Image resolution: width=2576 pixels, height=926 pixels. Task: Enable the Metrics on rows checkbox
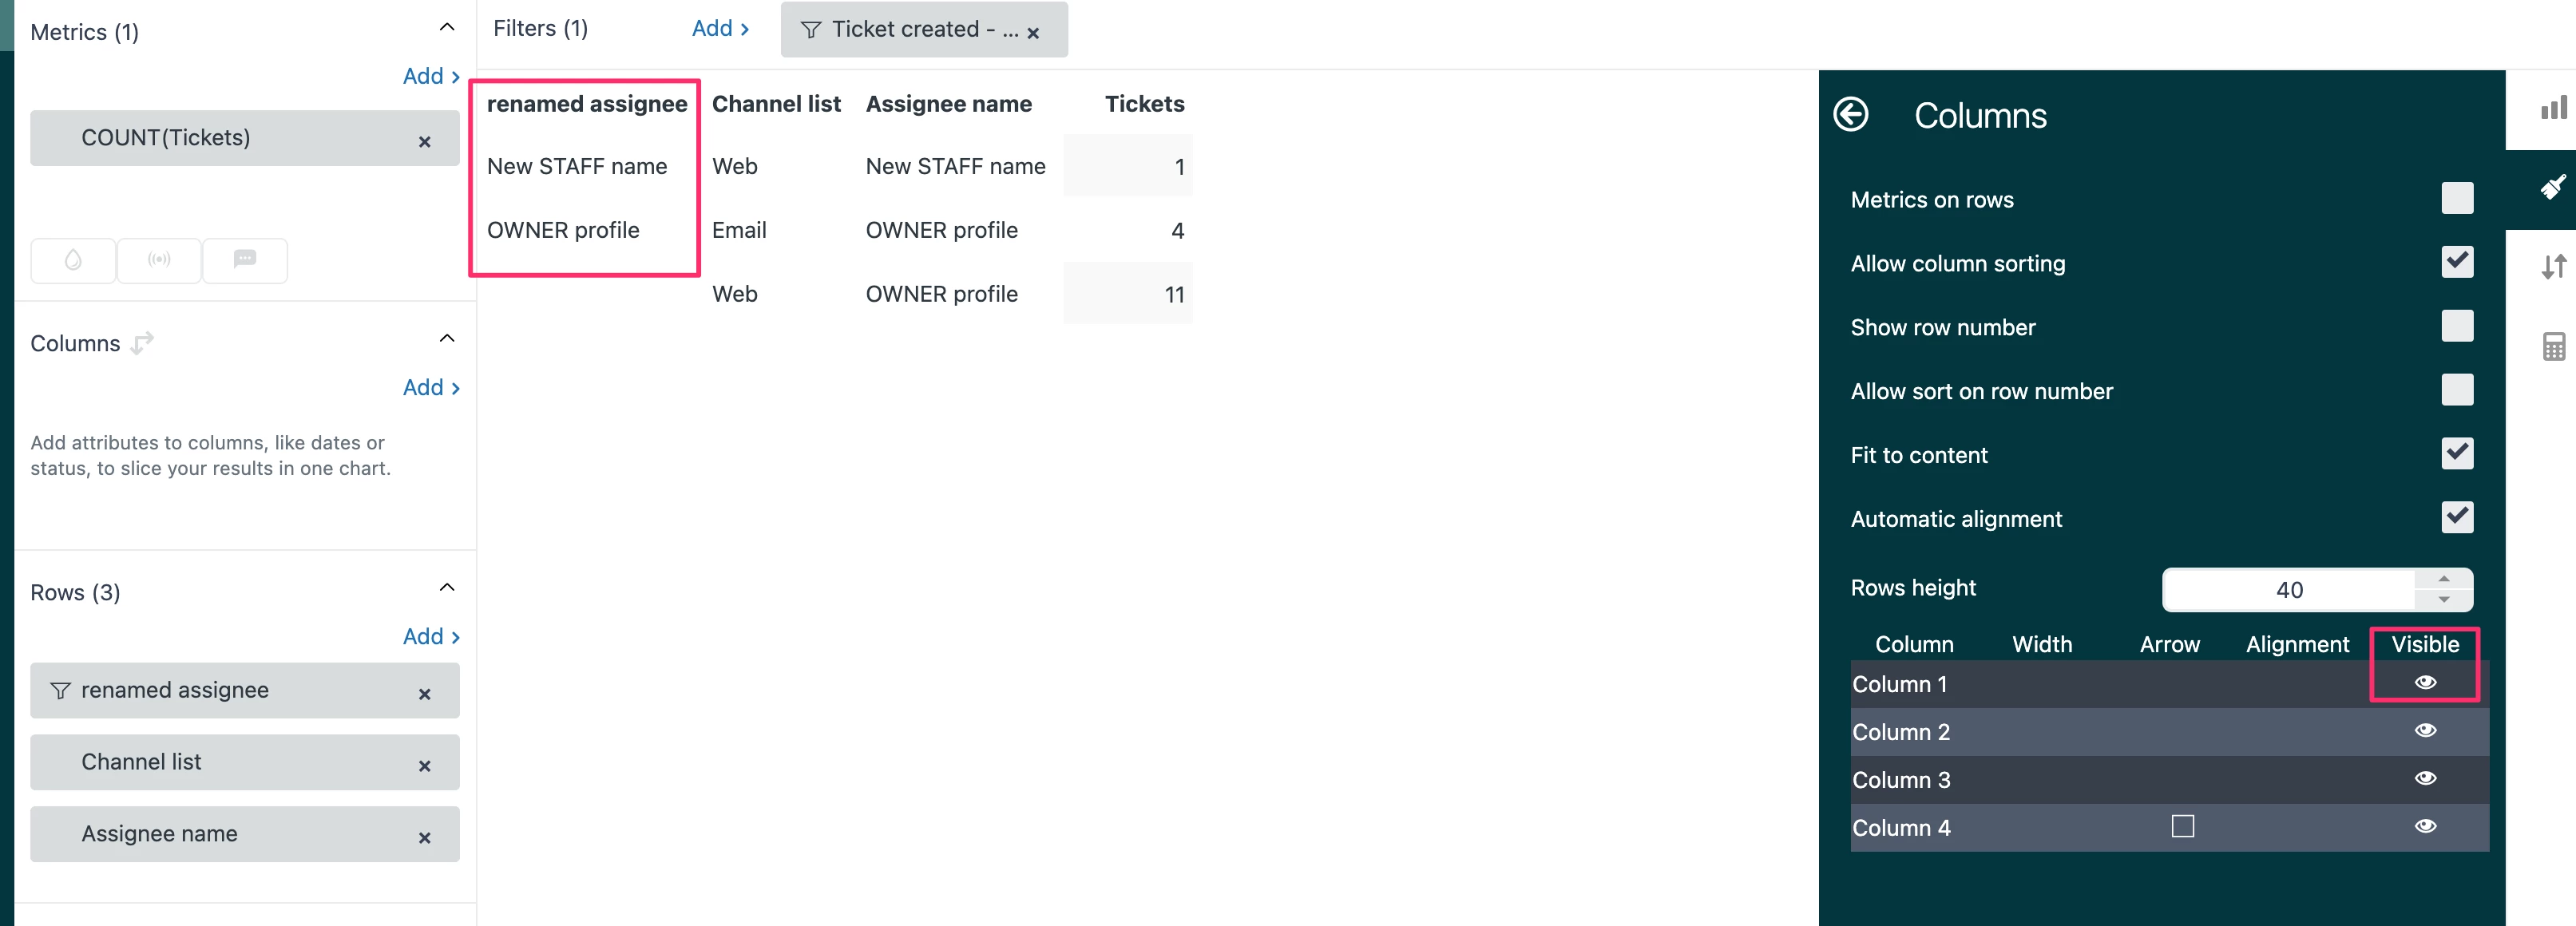pos(2456,198)
